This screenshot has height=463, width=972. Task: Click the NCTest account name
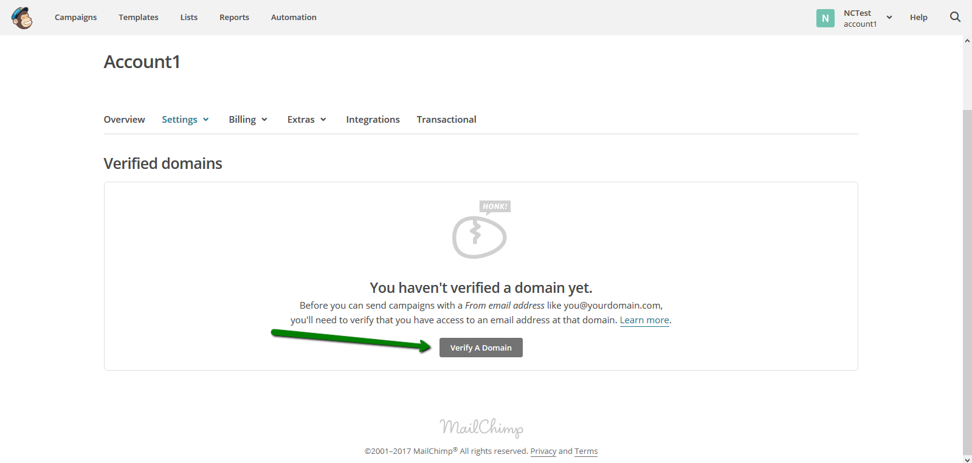pyautogui.click(x=857, y=13)
